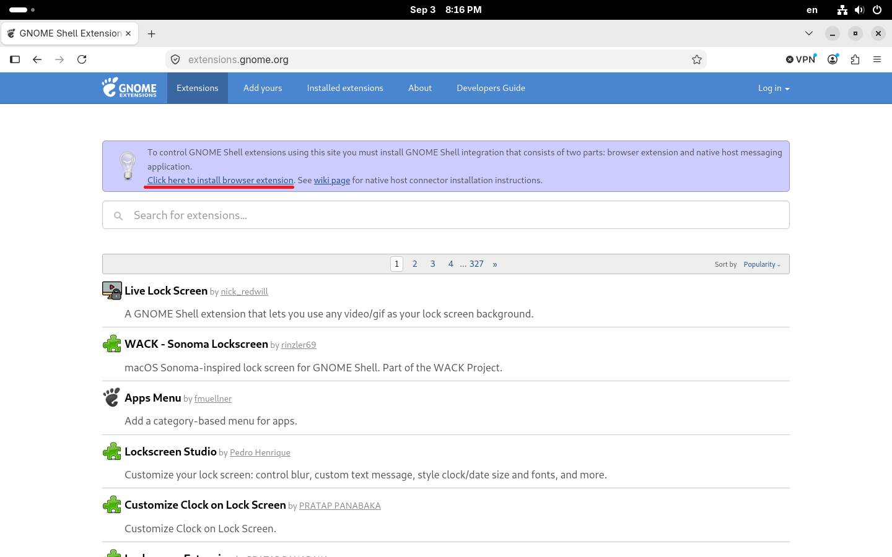Viewport: 892px width, 557px height.
Task: Click the magnifier icon in search box
Action: pyautogui.click(x=118, y=216)
